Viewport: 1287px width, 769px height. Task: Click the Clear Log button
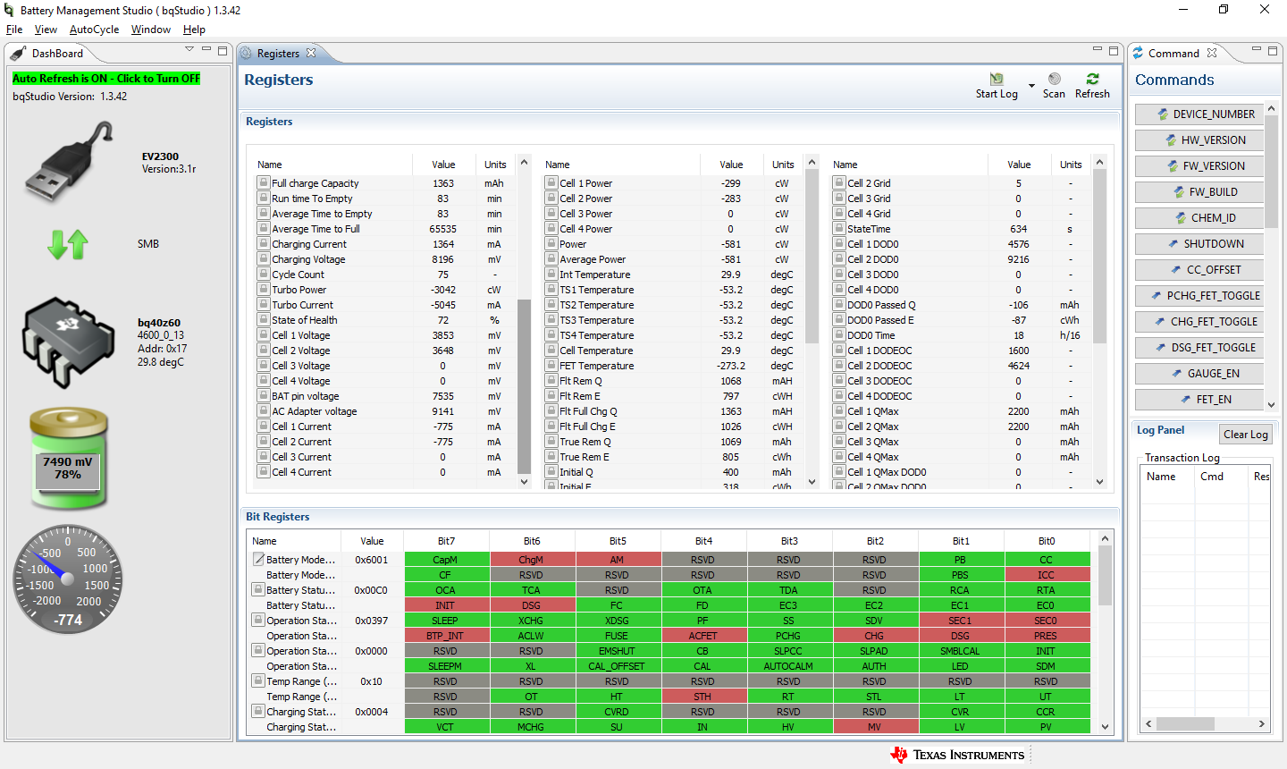[x=1246, y=435]
